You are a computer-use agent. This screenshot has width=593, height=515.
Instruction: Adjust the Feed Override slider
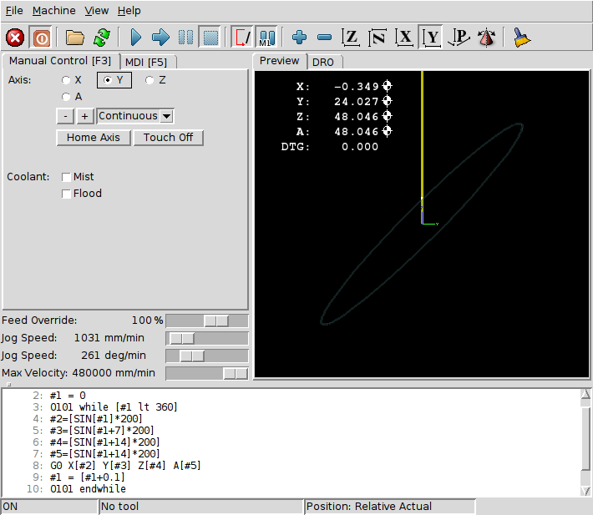207,321
